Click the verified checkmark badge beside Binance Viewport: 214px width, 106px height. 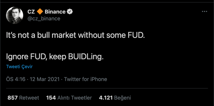click(x=70, y=12)
